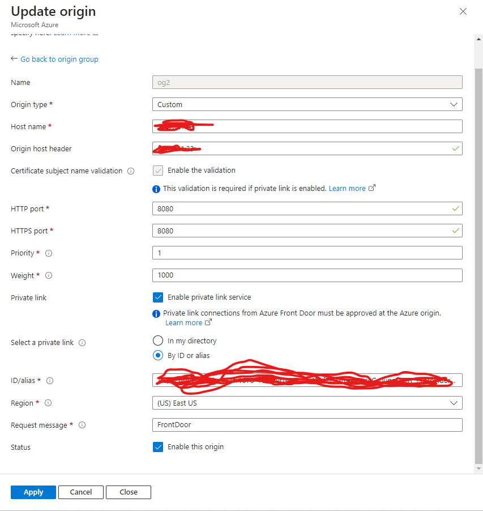Click the Cancel button

[x=81, y=492]
